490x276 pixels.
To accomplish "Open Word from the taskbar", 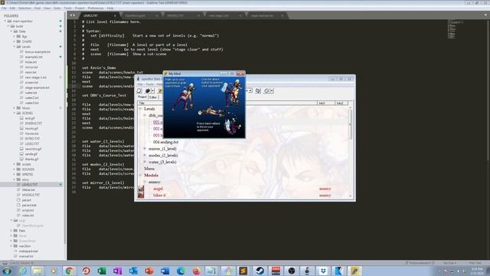I will (165, 271).
